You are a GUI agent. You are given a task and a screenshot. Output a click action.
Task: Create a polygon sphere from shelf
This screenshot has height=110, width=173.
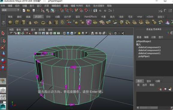pyautogui.click(x=10, y=22)
